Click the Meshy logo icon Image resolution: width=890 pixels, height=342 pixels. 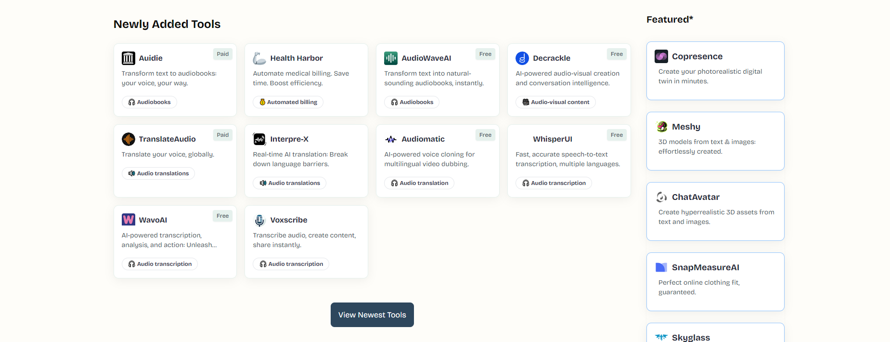click(x=662, y=127)
